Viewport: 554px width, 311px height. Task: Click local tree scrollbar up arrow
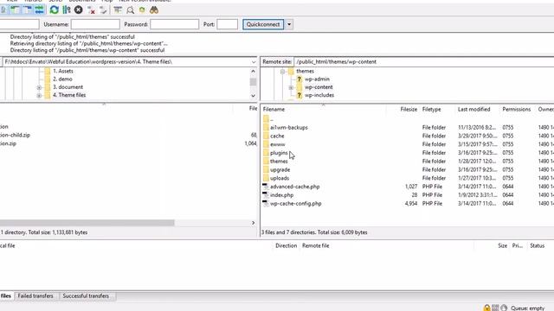pos(253,71)
